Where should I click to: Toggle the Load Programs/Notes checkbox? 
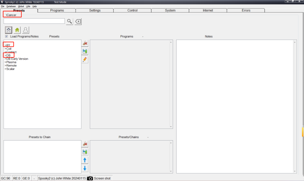6,36
